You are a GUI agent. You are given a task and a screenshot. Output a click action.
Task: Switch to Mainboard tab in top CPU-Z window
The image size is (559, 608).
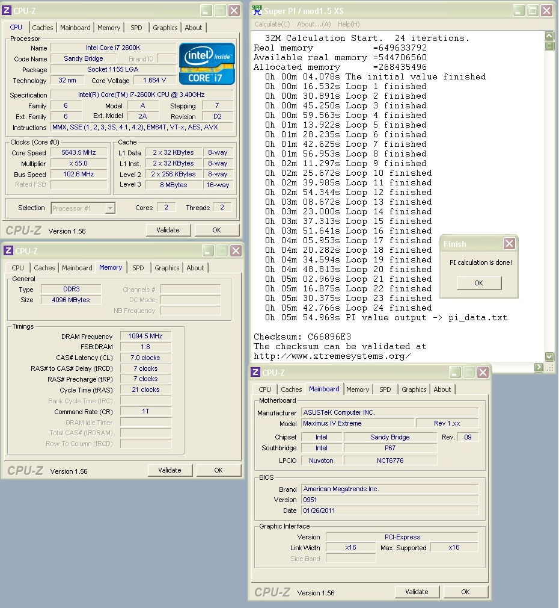click(x=75, y=28)
